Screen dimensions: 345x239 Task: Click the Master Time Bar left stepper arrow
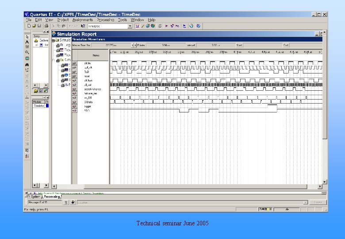[x=133, y=45]
